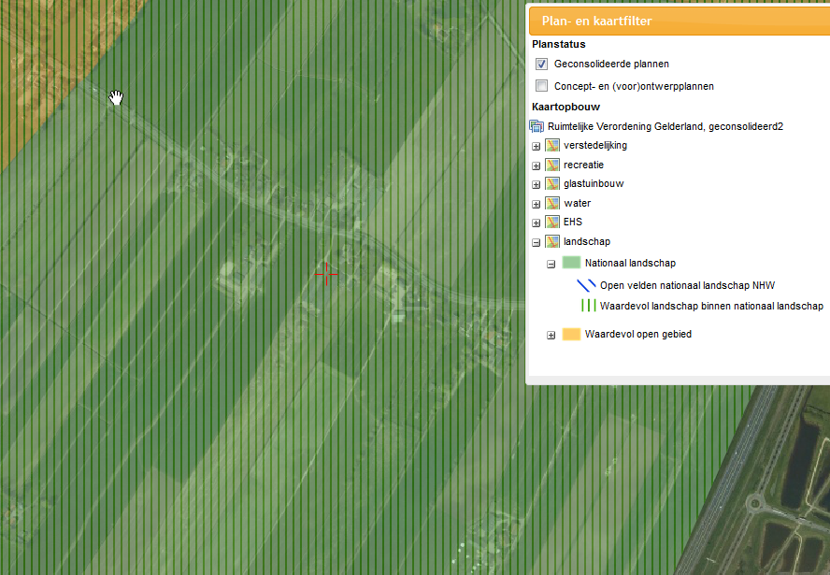Expand the verstedelijking tree node

click(537, 146)
